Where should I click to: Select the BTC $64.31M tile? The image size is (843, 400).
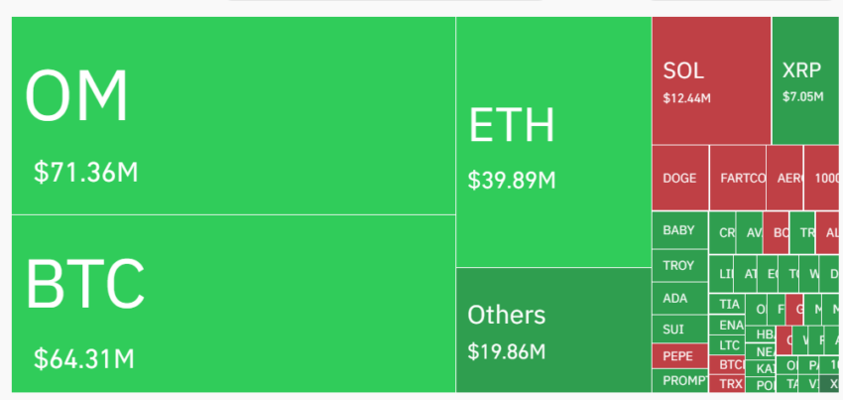click(x=233, y=304)
